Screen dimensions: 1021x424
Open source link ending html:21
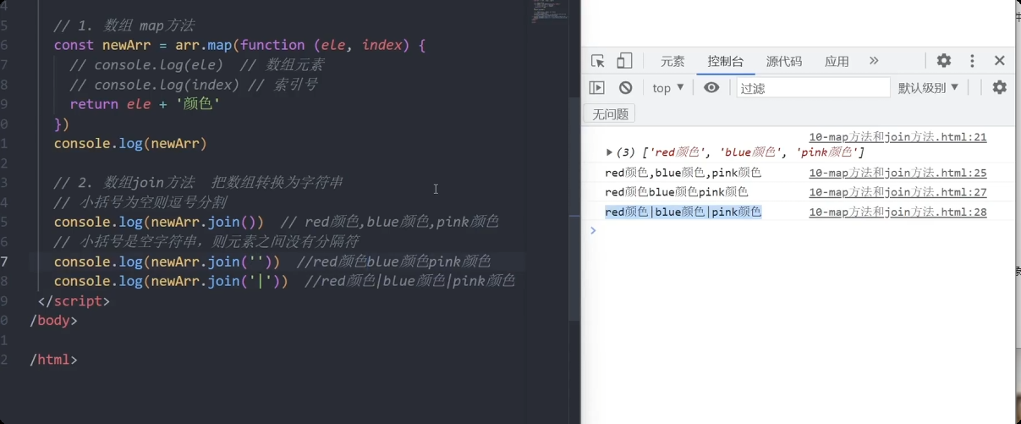pyautogui.click(x=897, y=137)
